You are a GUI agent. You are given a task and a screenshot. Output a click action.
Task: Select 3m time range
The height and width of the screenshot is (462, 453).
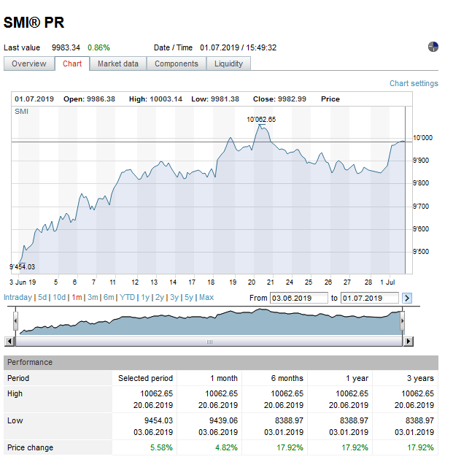(x=93, y=297)
